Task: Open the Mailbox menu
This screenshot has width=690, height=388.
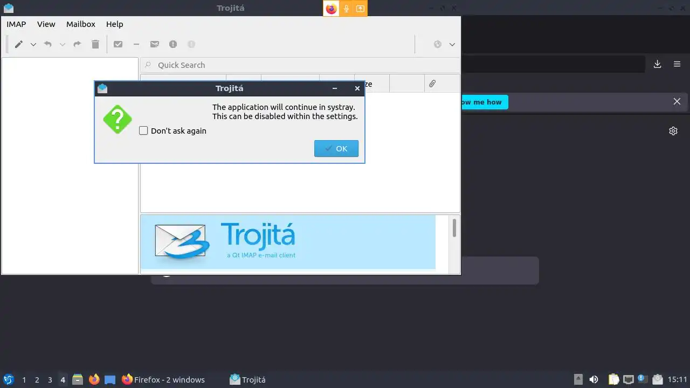Action: [81, 24]
